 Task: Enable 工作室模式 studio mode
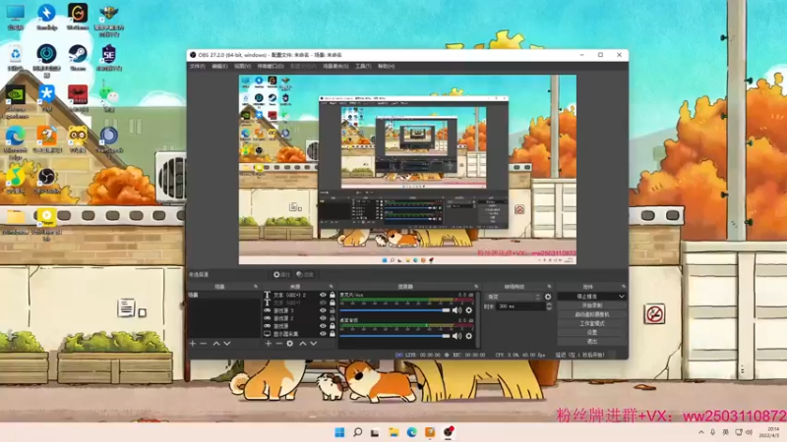pyautogui.click(x=592, y=324)
